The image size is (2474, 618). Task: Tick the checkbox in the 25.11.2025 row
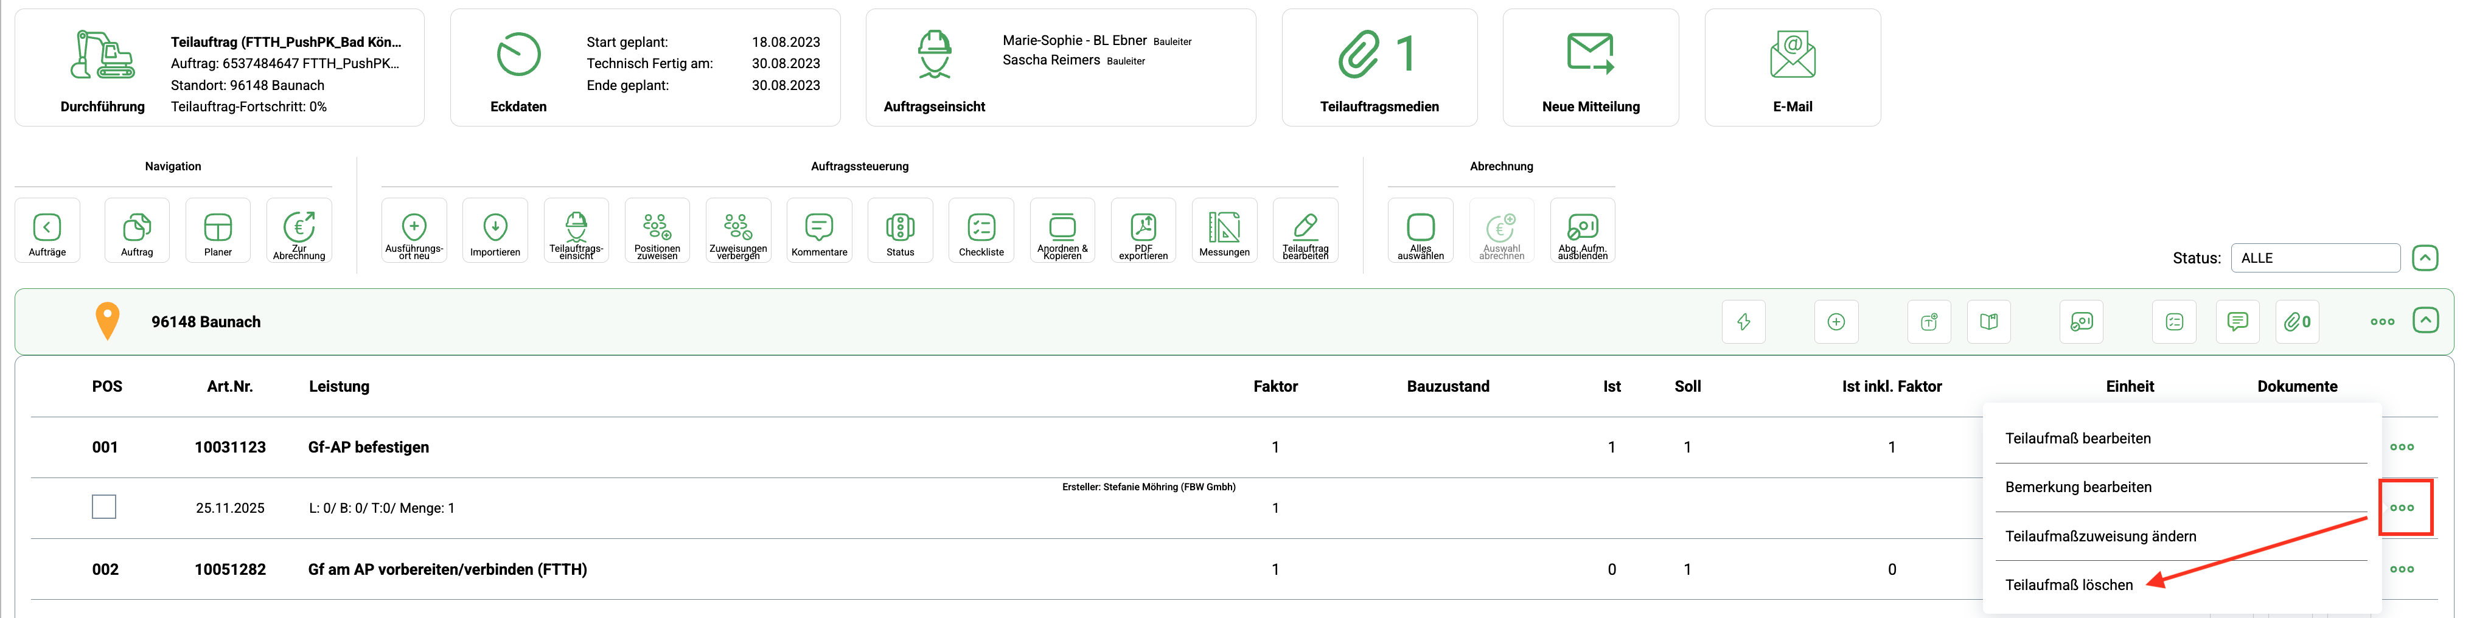103,507
